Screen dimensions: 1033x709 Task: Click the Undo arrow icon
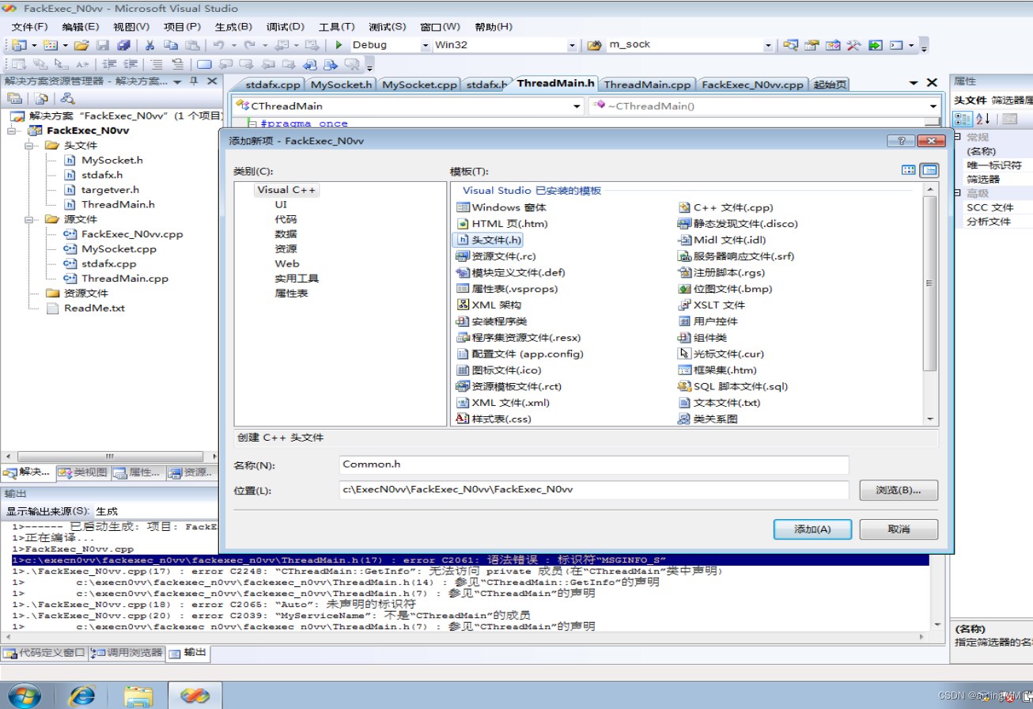218,45
